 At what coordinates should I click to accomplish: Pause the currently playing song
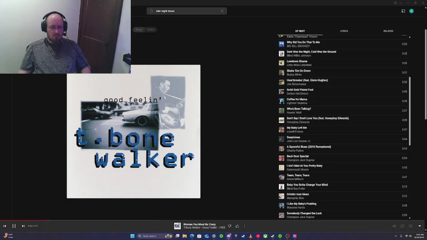[x=14, y=226]
